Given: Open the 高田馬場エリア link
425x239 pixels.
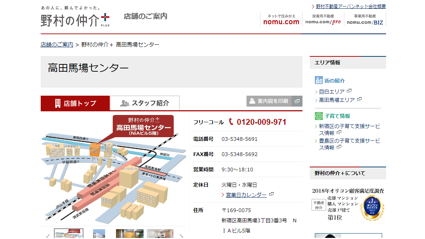Looking at the screenshot, I should [337, 100].
